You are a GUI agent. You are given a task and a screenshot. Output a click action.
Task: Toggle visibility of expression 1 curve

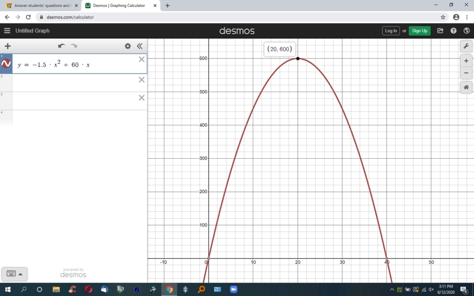click(6, 63)
